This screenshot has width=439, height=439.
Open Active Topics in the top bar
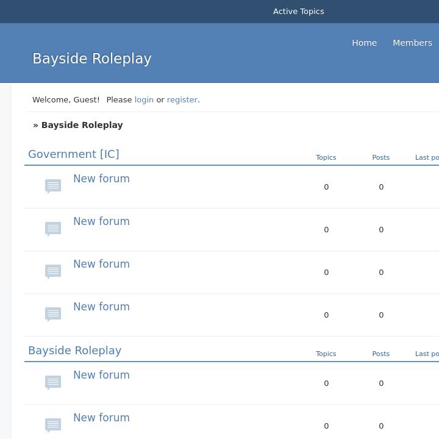pos(298,12)
